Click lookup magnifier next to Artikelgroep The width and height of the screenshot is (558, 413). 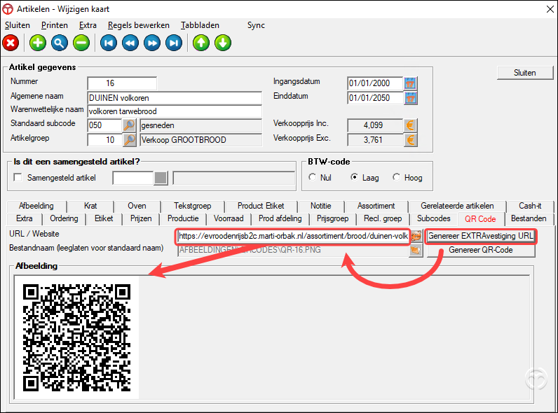coord(129,140)
